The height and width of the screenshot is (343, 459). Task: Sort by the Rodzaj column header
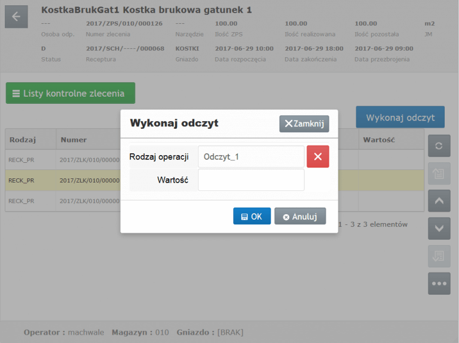[30, 140]
